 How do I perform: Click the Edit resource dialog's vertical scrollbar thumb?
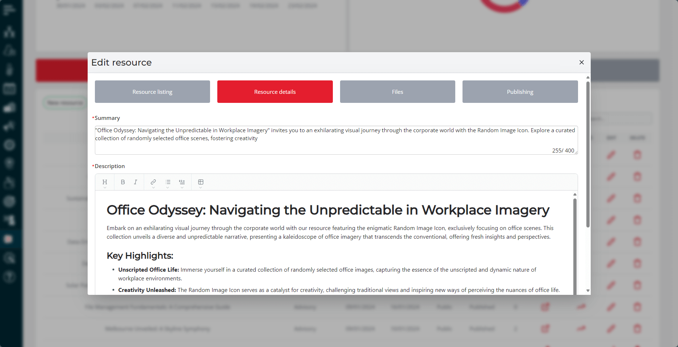coord(588,154)
